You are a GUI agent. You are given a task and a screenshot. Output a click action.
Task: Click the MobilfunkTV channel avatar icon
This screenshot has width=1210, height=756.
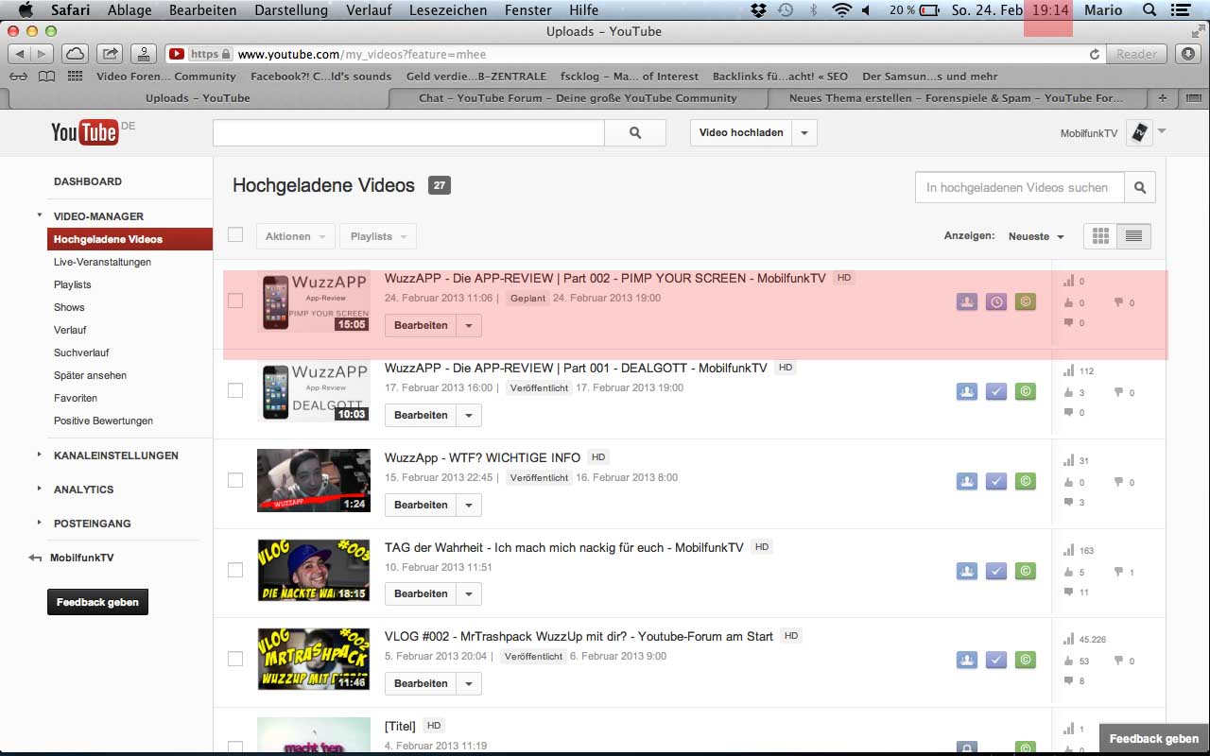(x=1139, y=133)
